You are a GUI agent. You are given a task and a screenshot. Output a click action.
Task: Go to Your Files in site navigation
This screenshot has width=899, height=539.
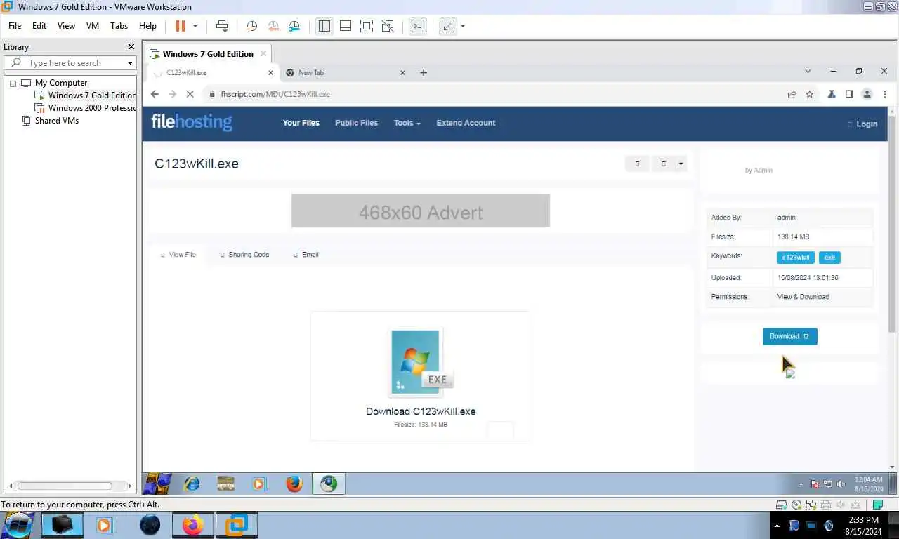pos(301,123)
